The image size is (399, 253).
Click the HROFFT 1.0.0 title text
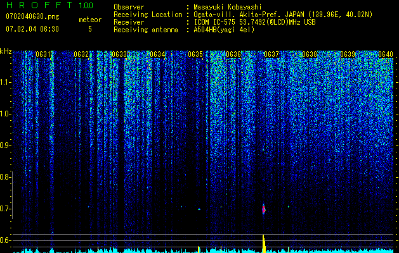[x=50, y=5]
